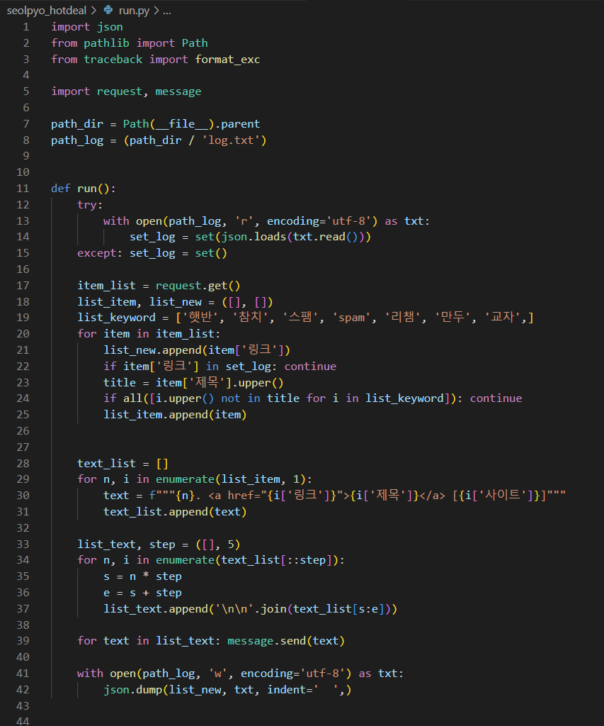The height and width of the screenshot is (726, 604).
Task: Click 'message' in import line 5
Action: pos(178,91)
